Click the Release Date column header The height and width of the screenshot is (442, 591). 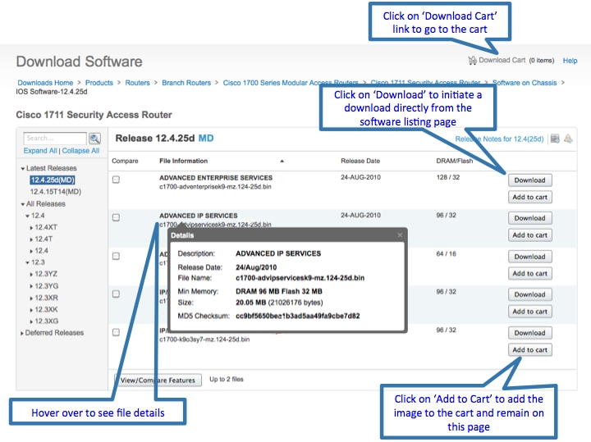360,161
